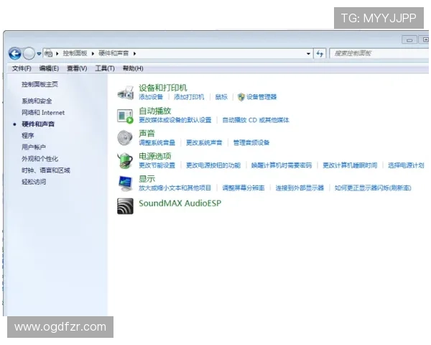Click the Power Options battery icon
This screenshot has width=431, height=345.
click(125, 160)
